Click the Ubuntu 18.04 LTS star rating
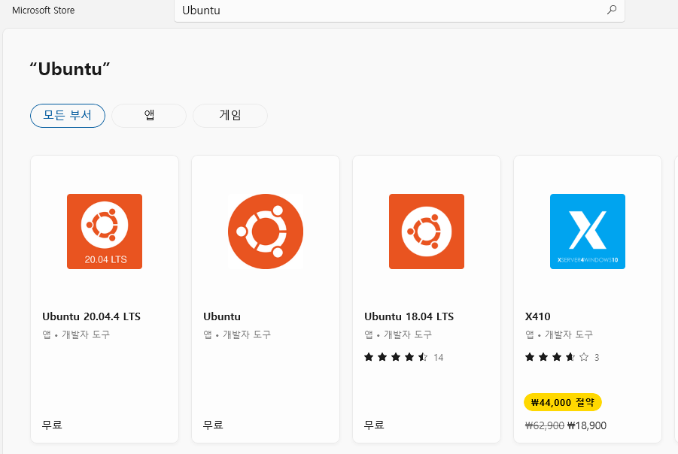The image size is (678, 454). (396, 357)
